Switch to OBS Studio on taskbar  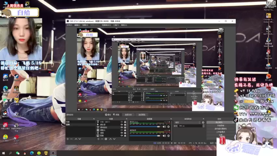point(53,153)
